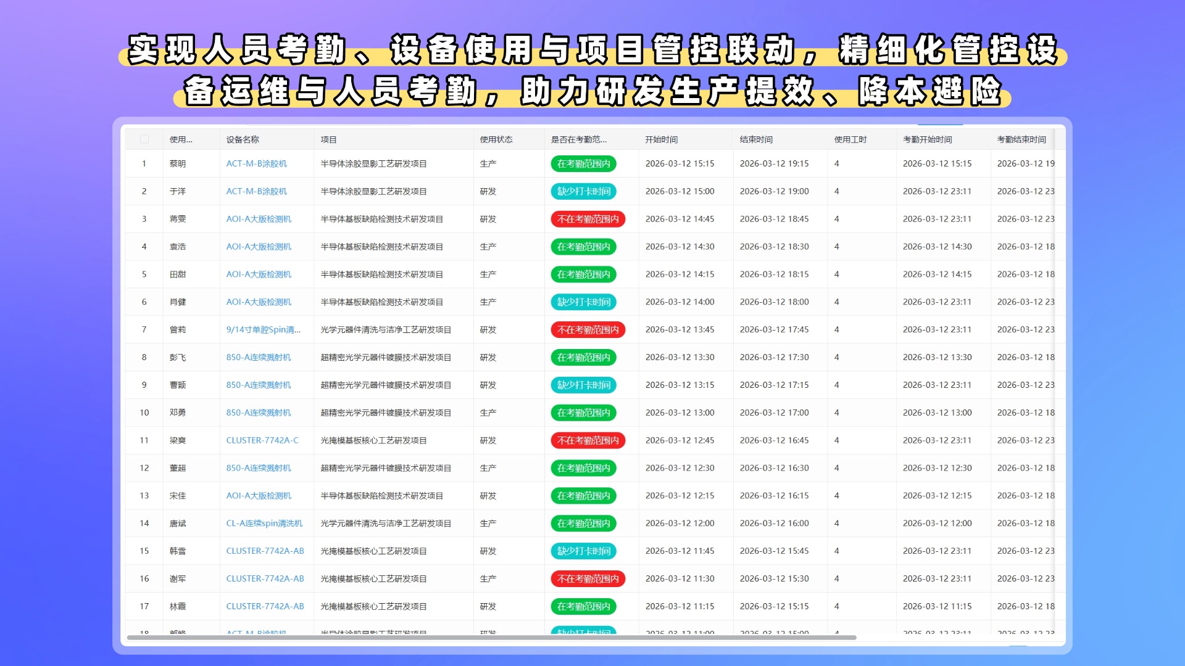Click teal 缺少打卡时间 badge in row 2
The width and height of the screenshot is (1185, 666).
[583, 192]
